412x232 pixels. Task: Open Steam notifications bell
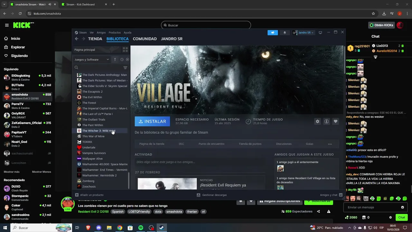tap(285, 33)
